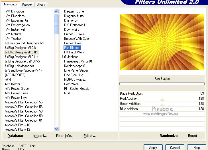Image resolution: width=208 pixels, height=150 pixels.
Task: Select Andrew's Filter Collection 59
Action: (24, 116)
